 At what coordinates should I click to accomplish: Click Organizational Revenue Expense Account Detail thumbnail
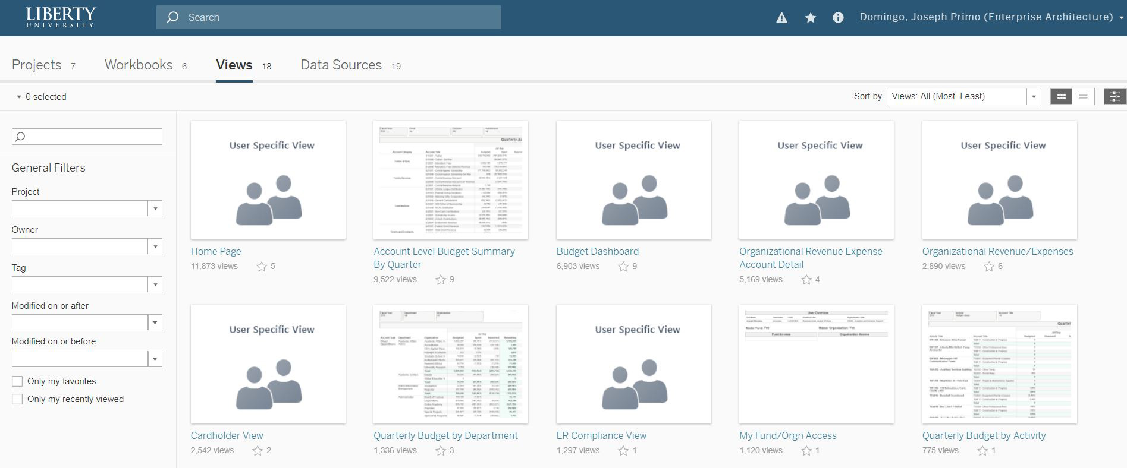point(817,181)
